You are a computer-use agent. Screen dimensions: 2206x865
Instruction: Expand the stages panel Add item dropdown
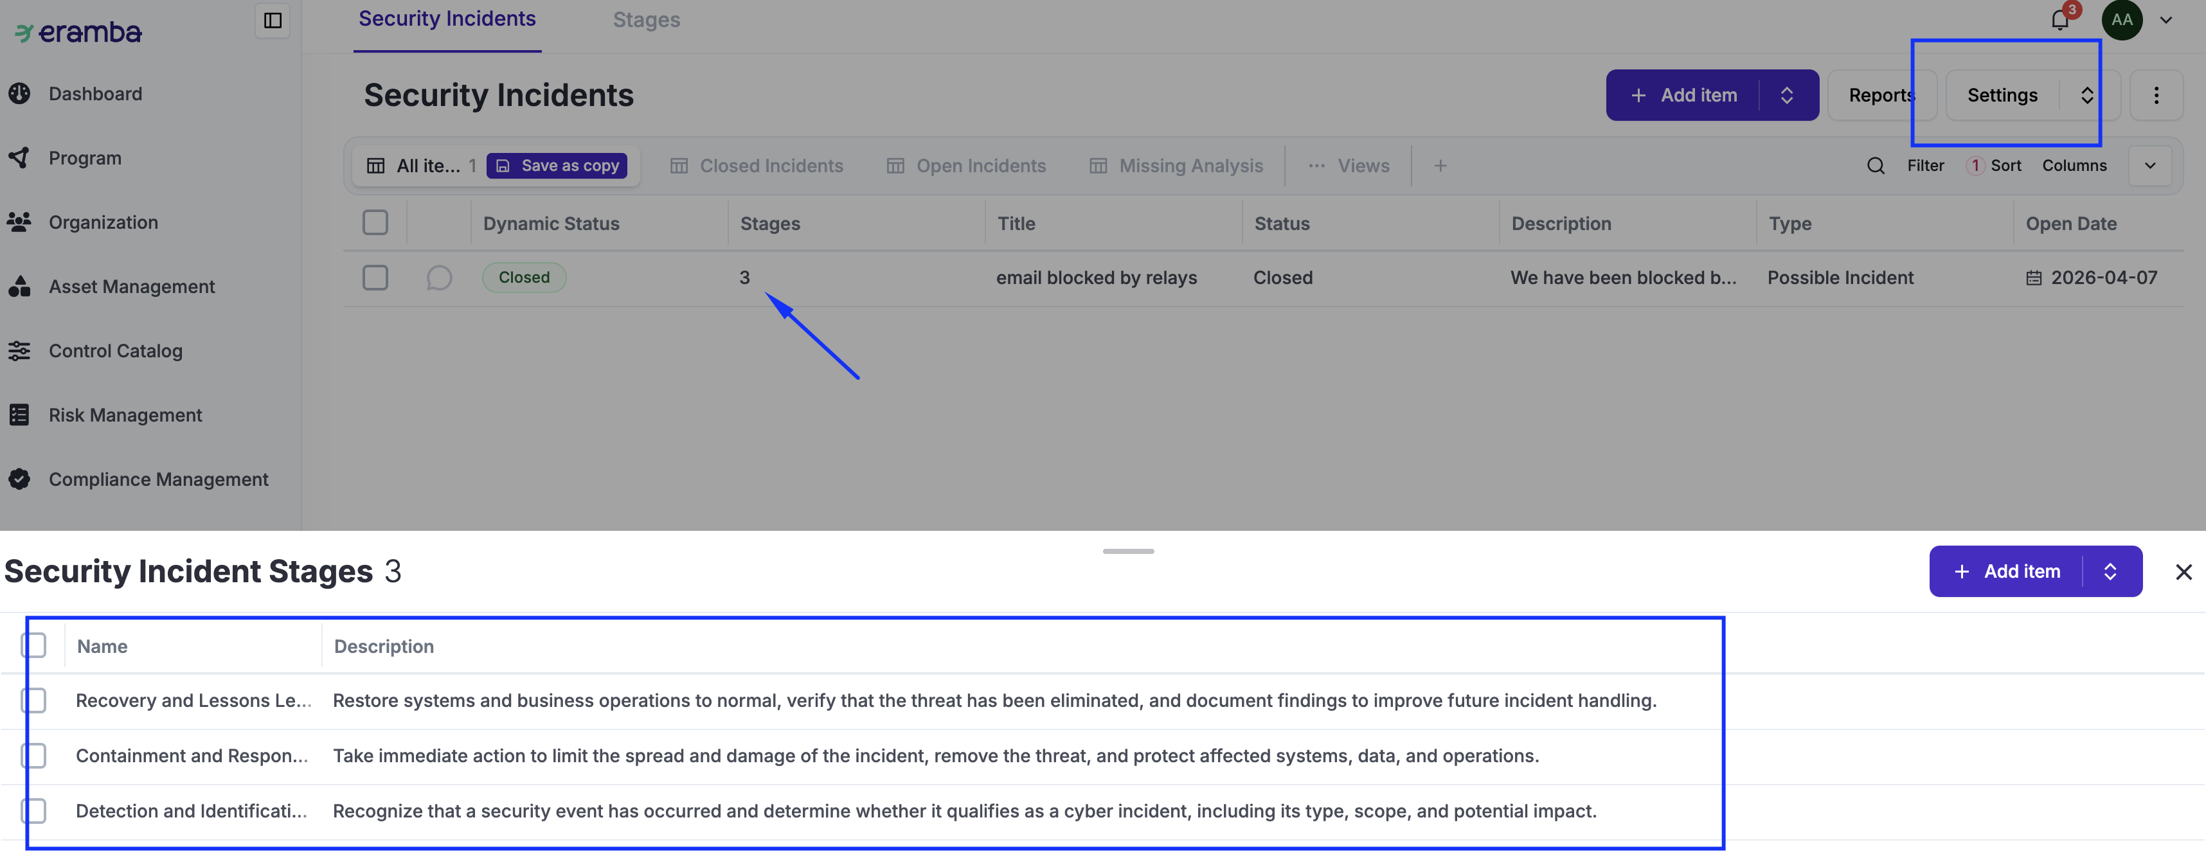tap(2111, 571)
